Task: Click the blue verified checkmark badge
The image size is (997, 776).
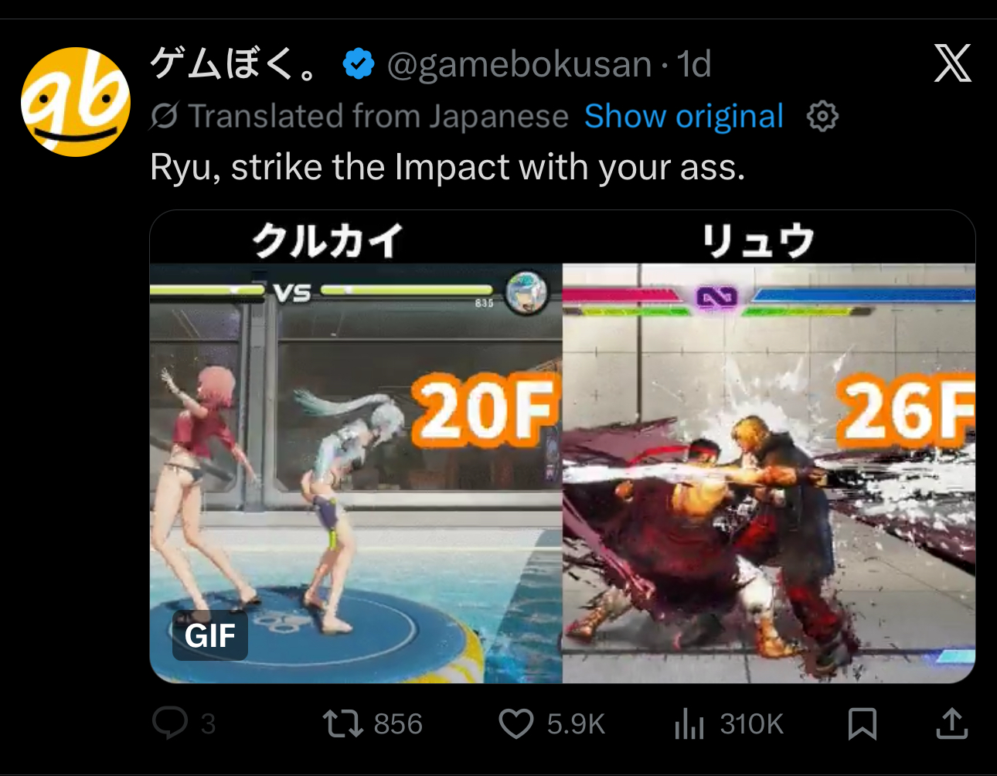Action: click(x=358, y=63)
